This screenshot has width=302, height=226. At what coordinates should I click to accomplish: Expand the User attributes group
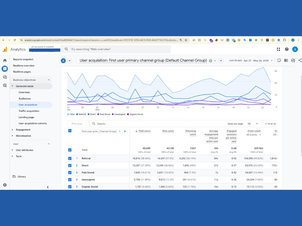(x=12, y=150)
